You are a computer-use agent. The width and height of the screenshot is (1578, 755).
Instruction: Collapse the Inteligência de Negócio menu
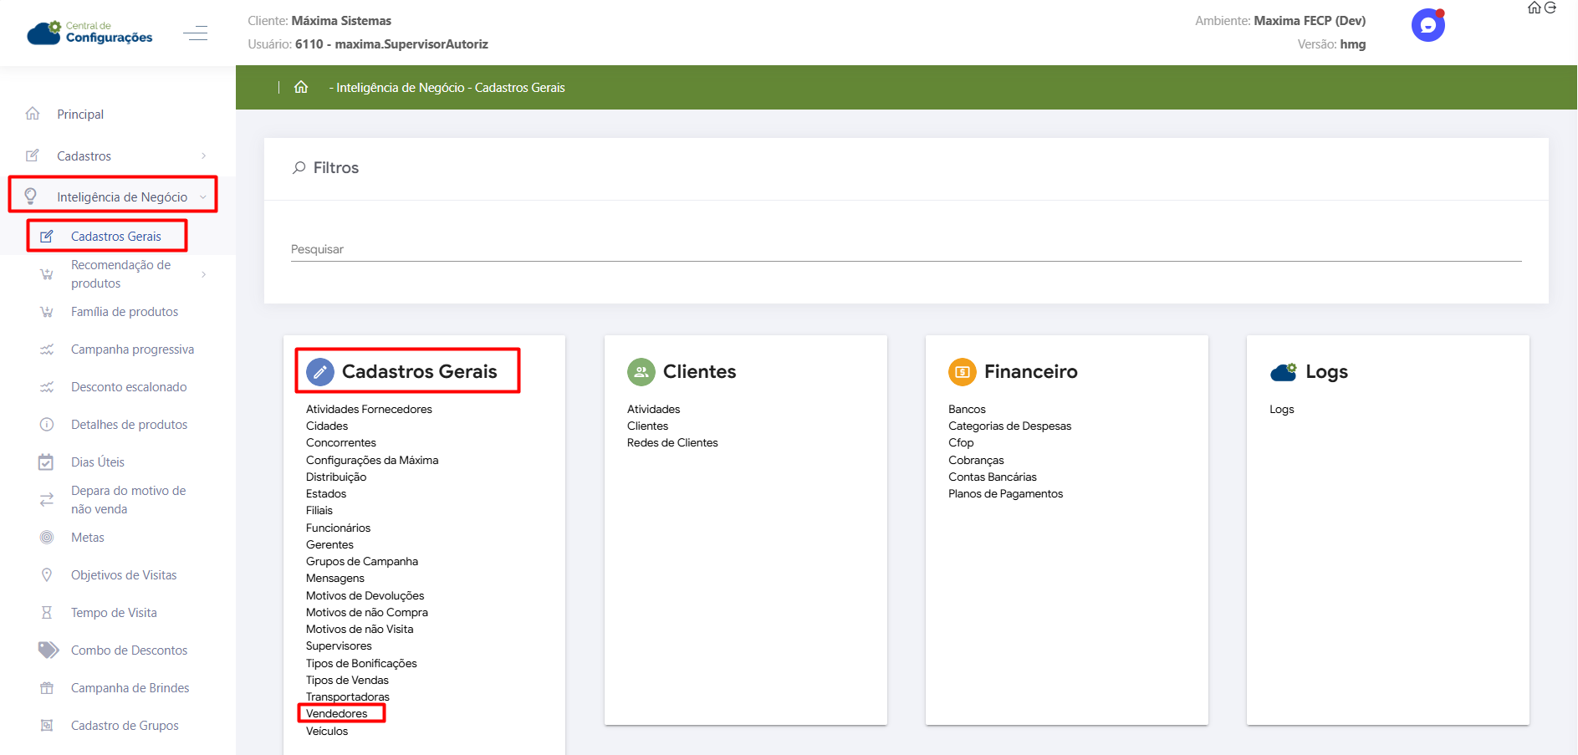(122, 197)
